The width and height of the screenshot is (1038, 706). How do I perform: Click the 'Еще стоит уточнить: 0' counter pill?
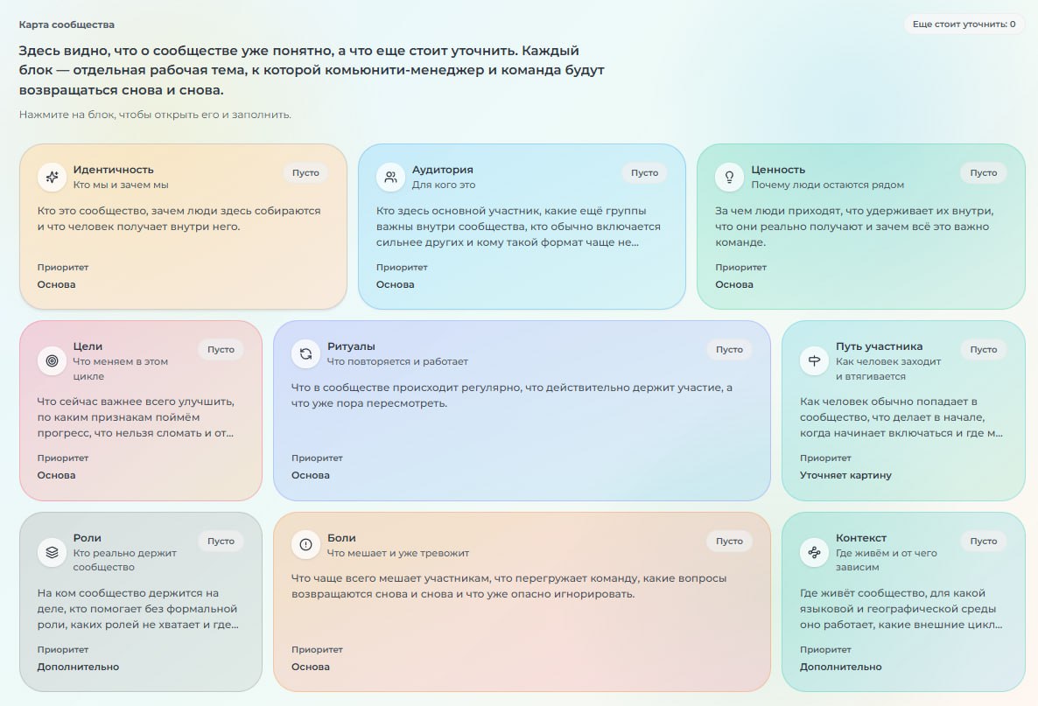(x=964, y=24)
